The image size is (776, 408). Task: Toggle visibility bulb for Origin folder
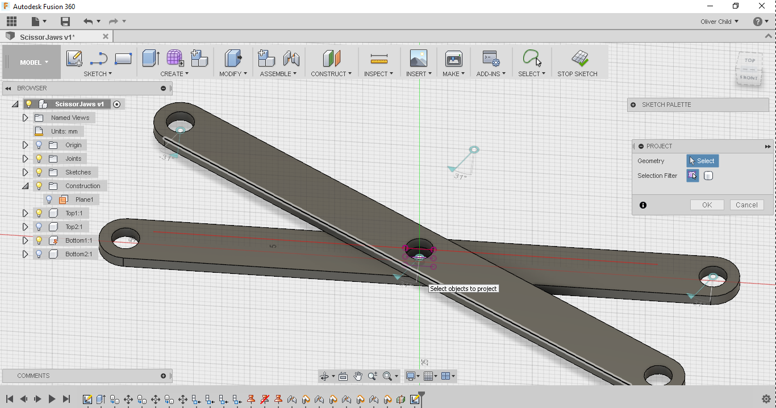(x=39, y=145)
